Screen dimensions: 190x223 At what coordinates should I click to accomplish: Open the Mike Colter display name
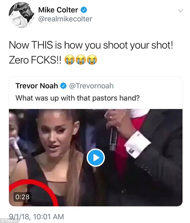coord(58,10)
